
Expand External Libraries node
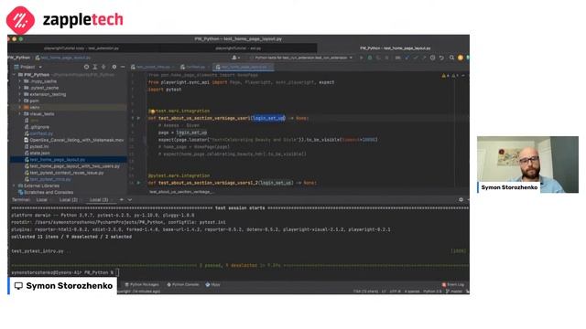pyautogui.click(x=15, y=186)
